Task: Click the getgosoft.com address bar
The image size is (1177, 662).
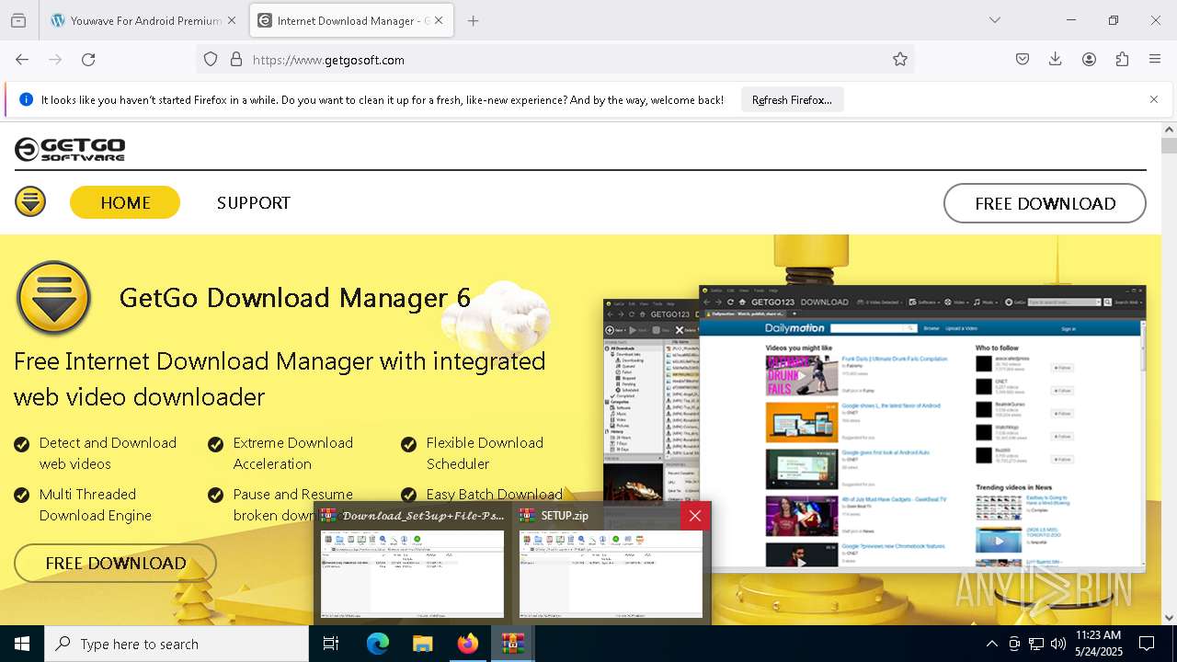Action: (x=555, y=59)
